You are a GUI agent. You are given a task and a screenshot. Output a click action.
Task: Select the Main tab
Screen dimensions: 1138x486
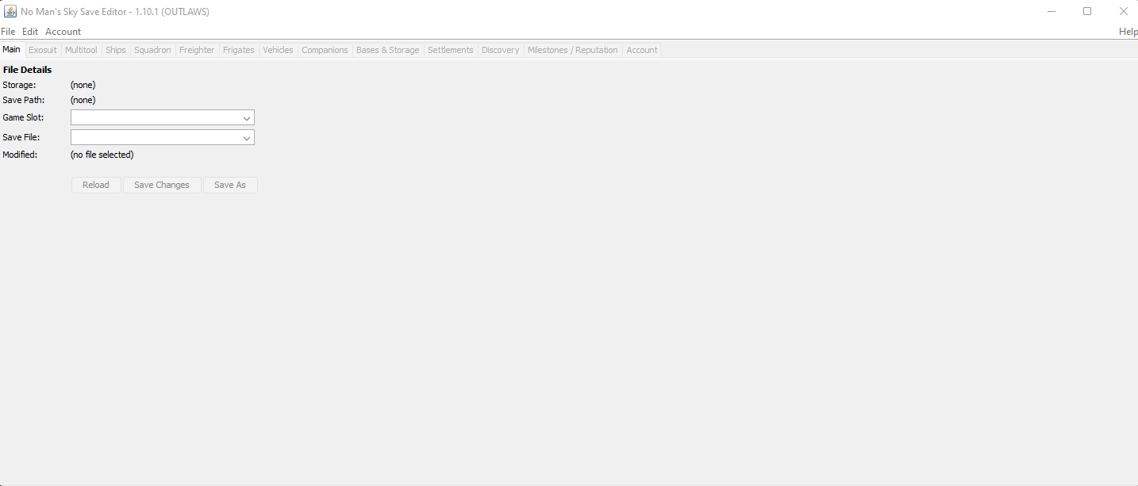[x=12, y=50]
